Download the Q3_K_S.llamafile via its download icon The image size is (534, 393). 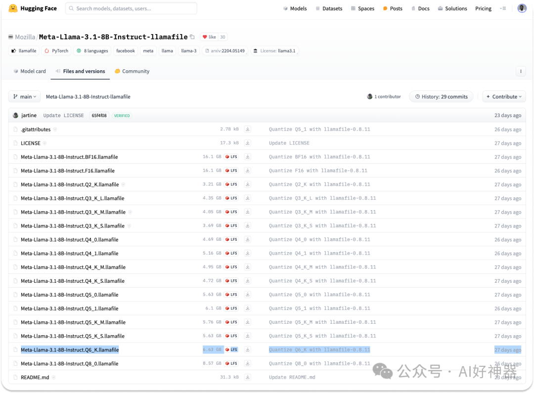(248, 225)
